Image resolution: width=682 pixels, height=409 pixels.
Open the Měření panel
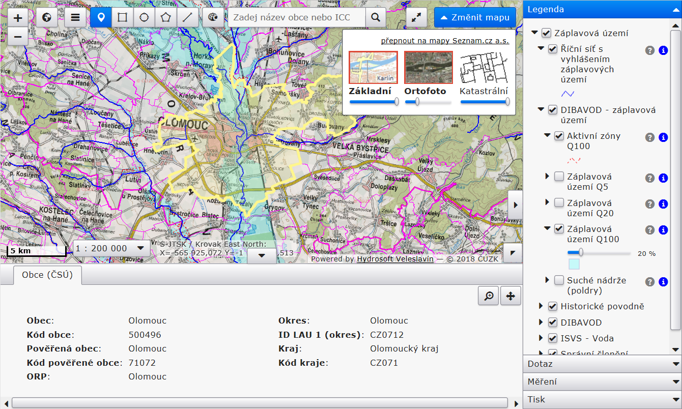click(603, 382)
